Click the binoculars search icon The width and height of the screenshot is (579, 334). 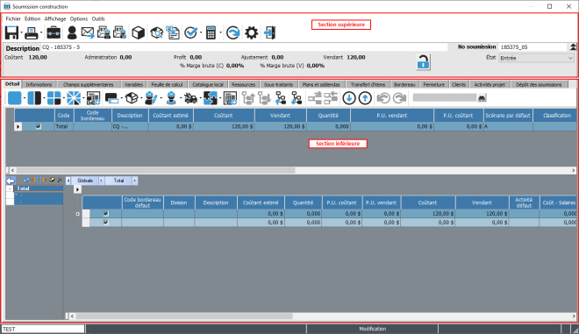point(482,98)
